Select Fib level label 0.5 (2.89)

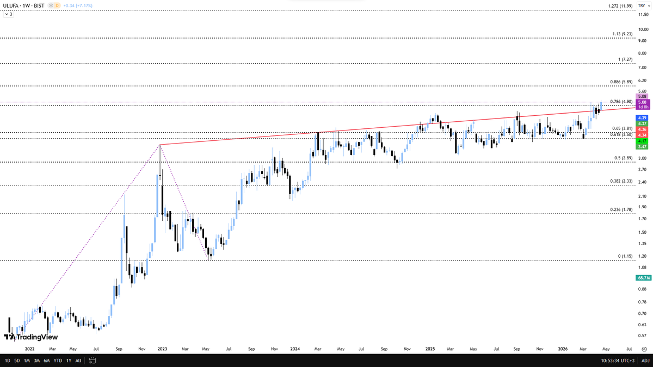tap(624, 158)
